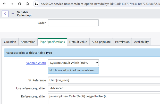
Task: Open Use reference qualifier dropdown showing Advanced
Action: pos(104,88)
